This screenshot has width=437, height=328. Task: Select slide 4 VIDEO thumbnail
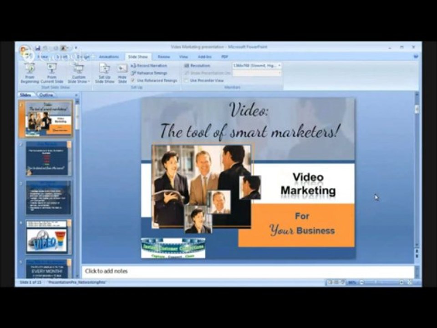(x=49, y=237)
